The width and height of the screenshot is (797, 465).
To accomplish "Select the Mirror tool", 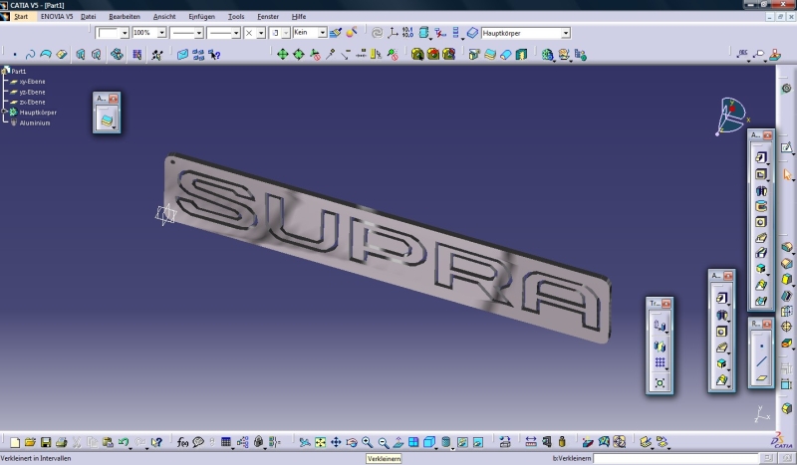I will (x=660, y=347).
